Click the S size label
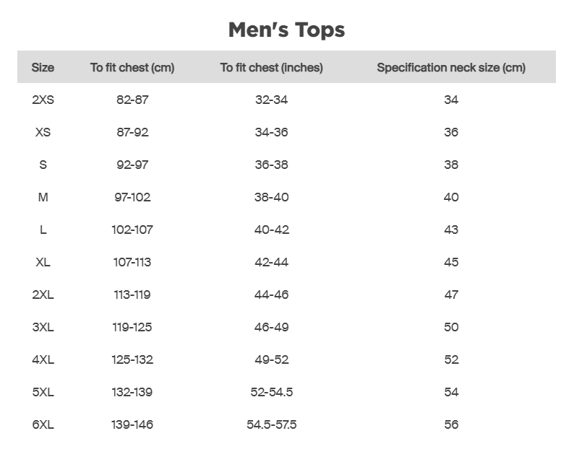574x462 pixels. pos(43,165)
